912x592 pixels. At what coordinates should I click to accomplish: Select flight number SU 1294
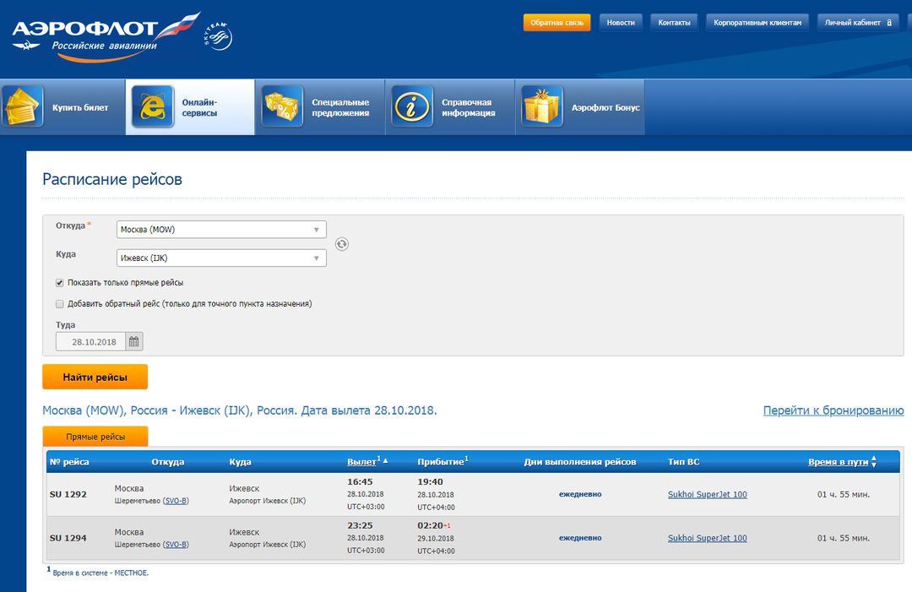(68, 538)
